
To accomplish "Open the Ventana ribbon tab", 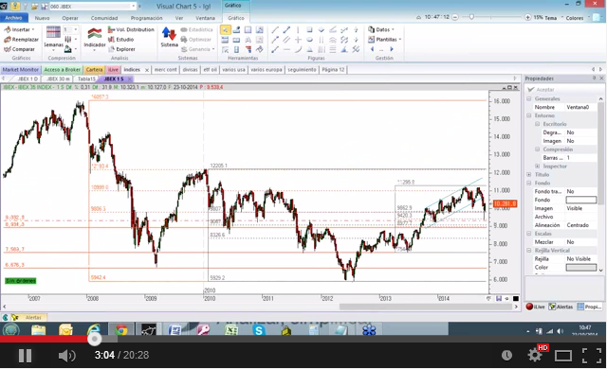I will pos(205,18).
